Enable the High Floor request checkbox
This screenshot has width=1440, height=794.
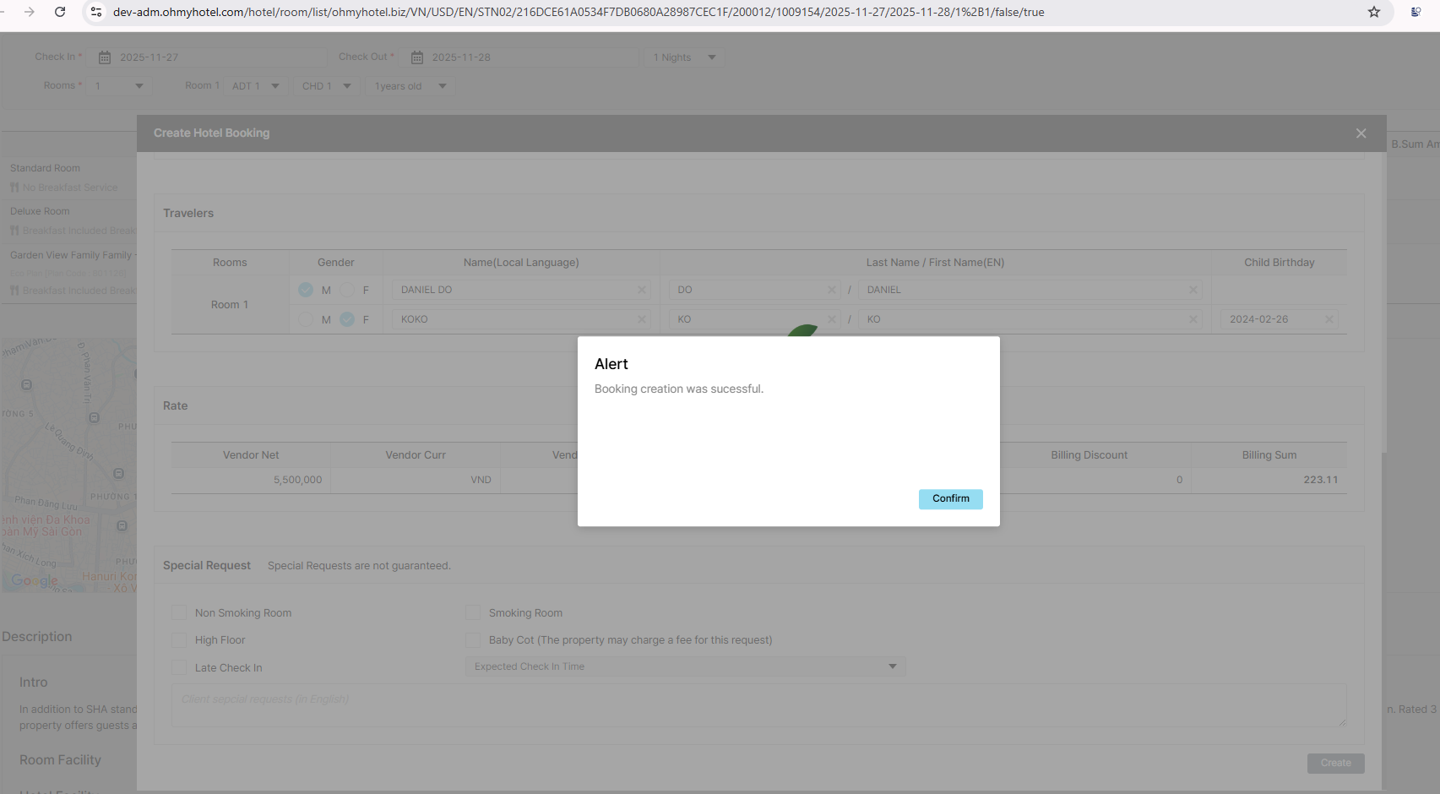[x=179, y=640]
